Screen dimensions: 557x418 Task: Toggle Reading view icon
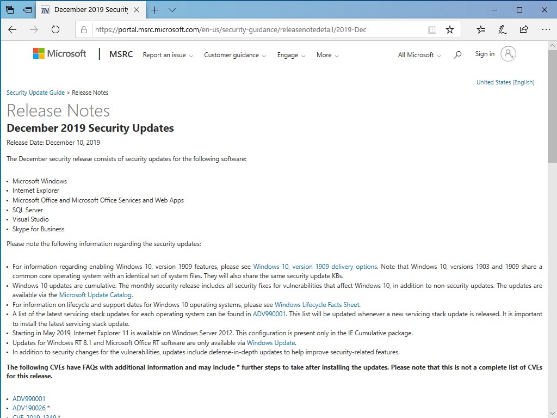click(432, 29)
